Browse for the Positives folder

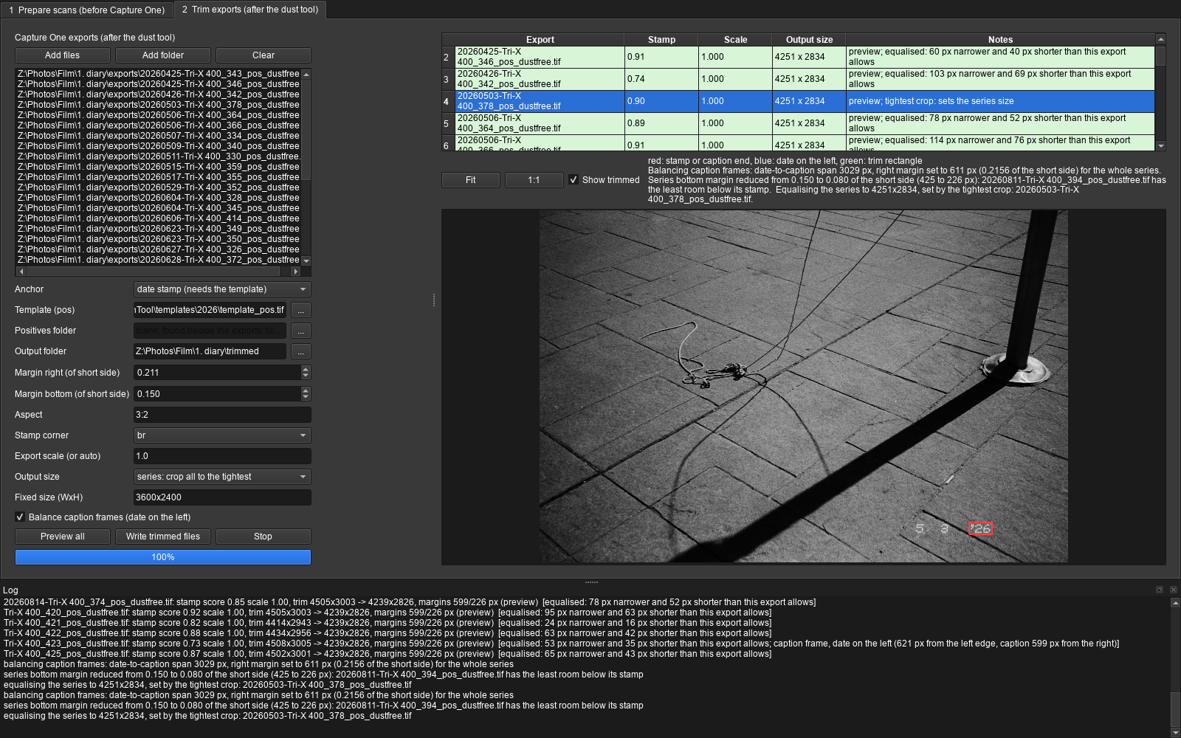coord(300,331)
